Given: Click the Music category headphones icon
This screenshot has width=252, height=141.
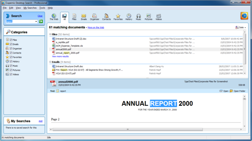Looking at the screenshot, I should pos(8,66).
